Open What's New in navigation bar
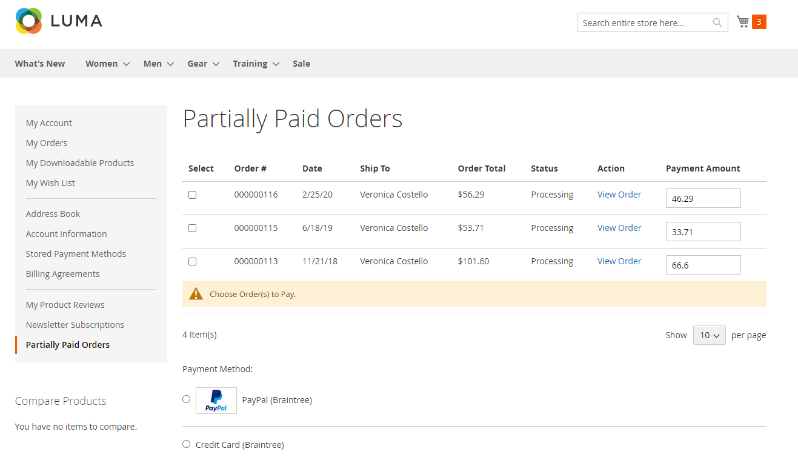Viewport: 798px width, 460px height. pyautogui.click(x=40, y=64)
